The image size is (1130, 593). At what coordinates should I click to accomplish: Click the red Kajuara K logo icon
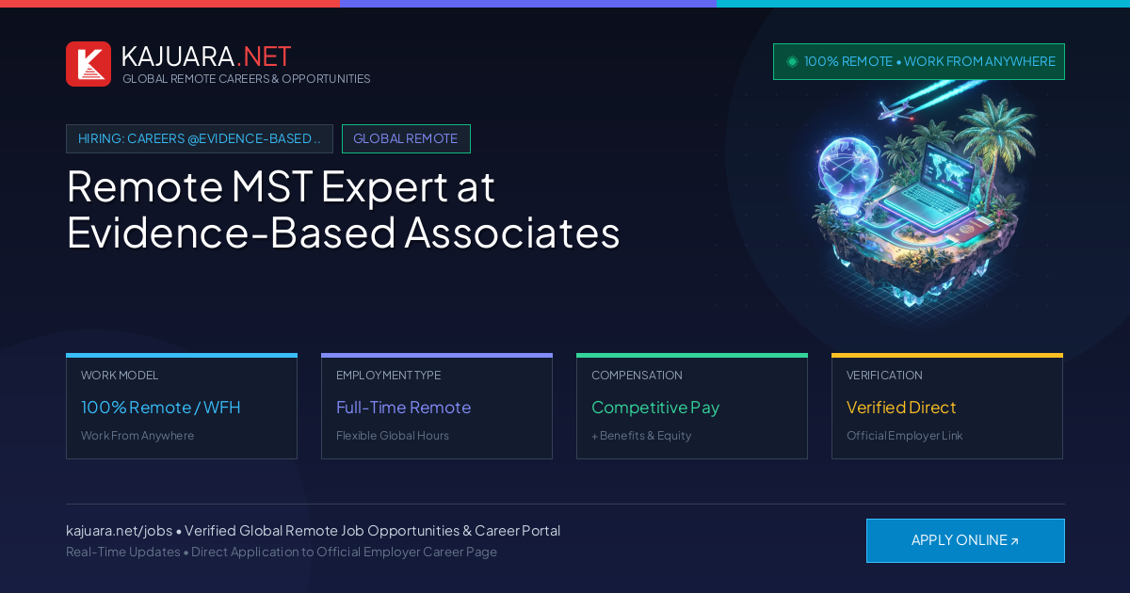click(x=89, y=64)
